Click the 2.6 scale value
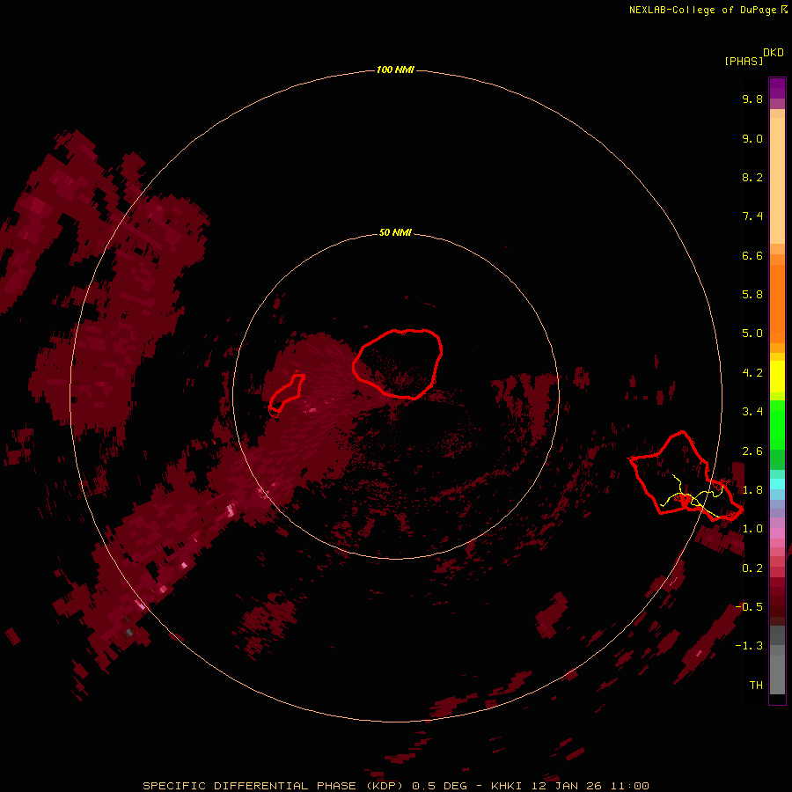 pos(752,451)
